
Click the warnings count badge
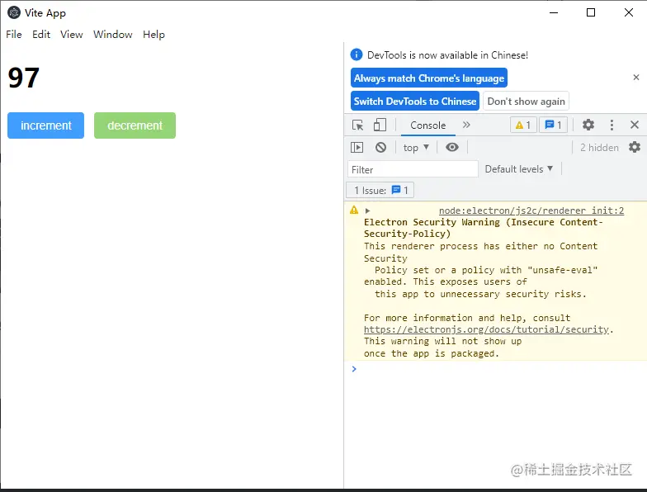pyautogui.click(x=523, y=125)
